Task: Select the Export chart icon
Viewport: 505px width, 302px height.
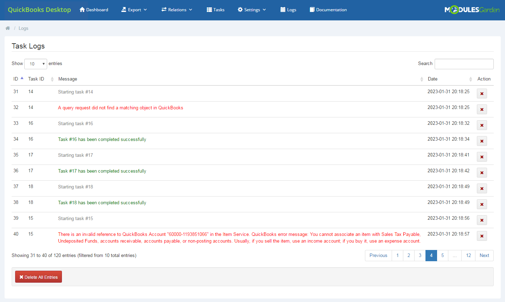Action: [124, 9]
